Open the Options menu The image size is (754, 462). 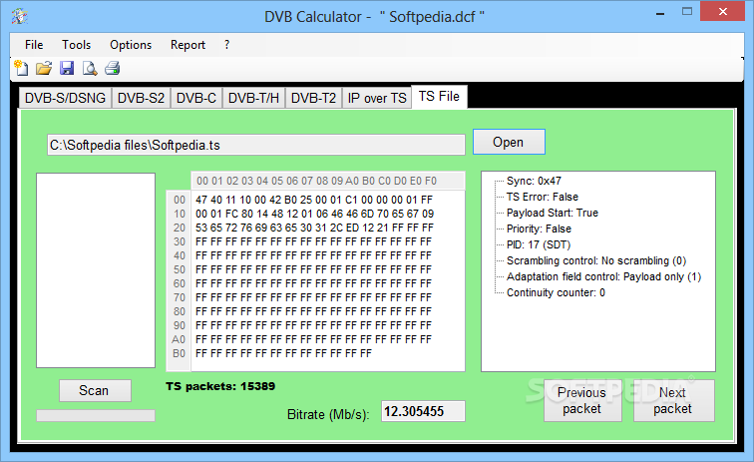[131, 45]
